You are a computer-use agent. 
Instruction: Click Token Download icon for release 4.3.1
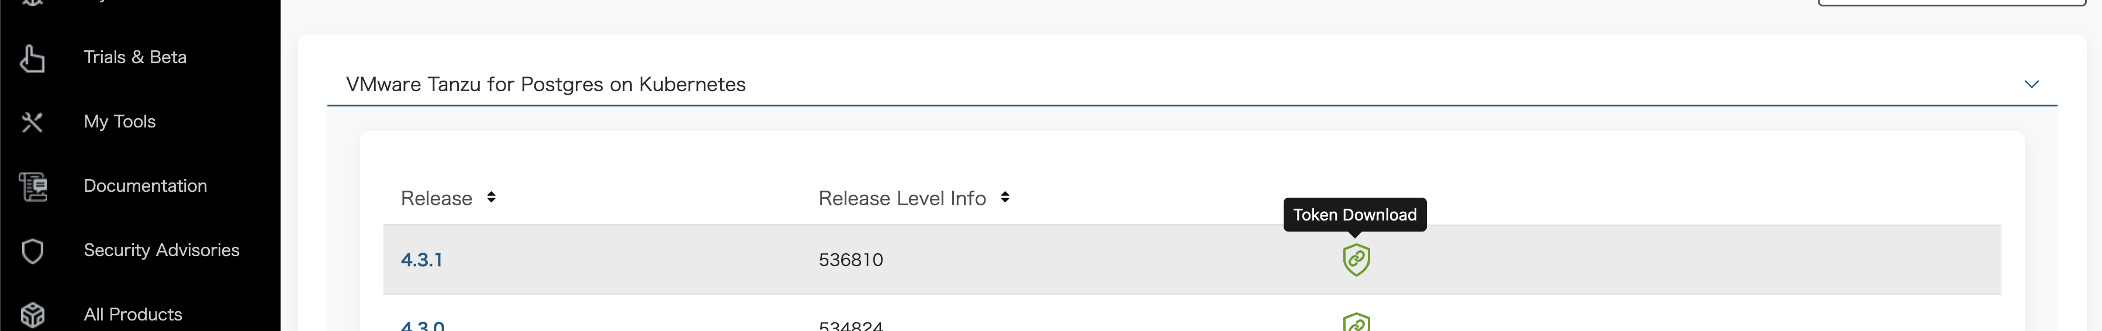pyautogui.click(x=1356, y=260)
